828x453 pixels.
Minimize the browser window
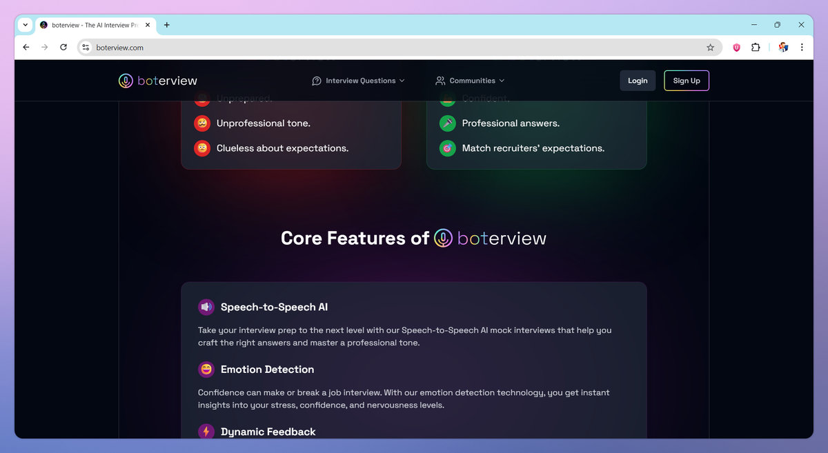pyautogui.click(x=753, y=25)
